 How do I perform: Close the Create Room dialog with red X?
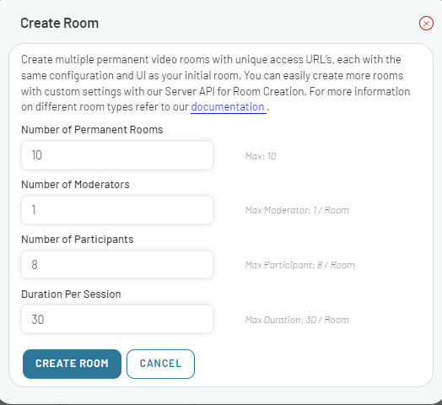[x=426, y=23]
